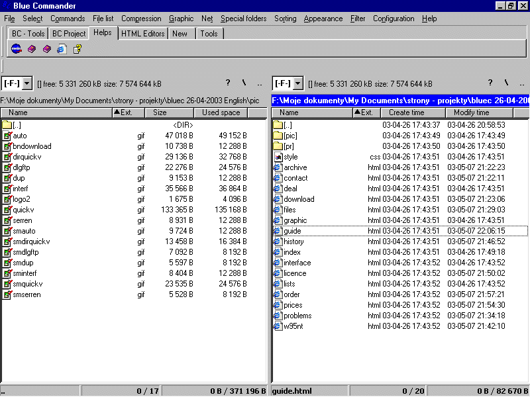This screenshot has height=397, width=530.
Task: Open the Configuration menu
Action: (x=394, y=19)
